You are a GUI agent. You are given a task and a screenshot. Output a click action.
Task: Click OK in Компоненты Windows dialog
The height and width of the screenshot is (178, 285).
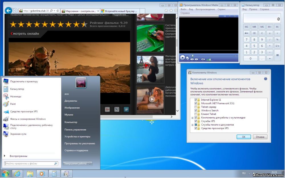(x=244, y=137)
